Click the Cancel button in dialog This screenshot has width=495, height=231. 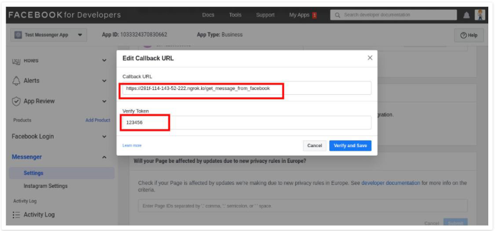[x=315, y=146]
